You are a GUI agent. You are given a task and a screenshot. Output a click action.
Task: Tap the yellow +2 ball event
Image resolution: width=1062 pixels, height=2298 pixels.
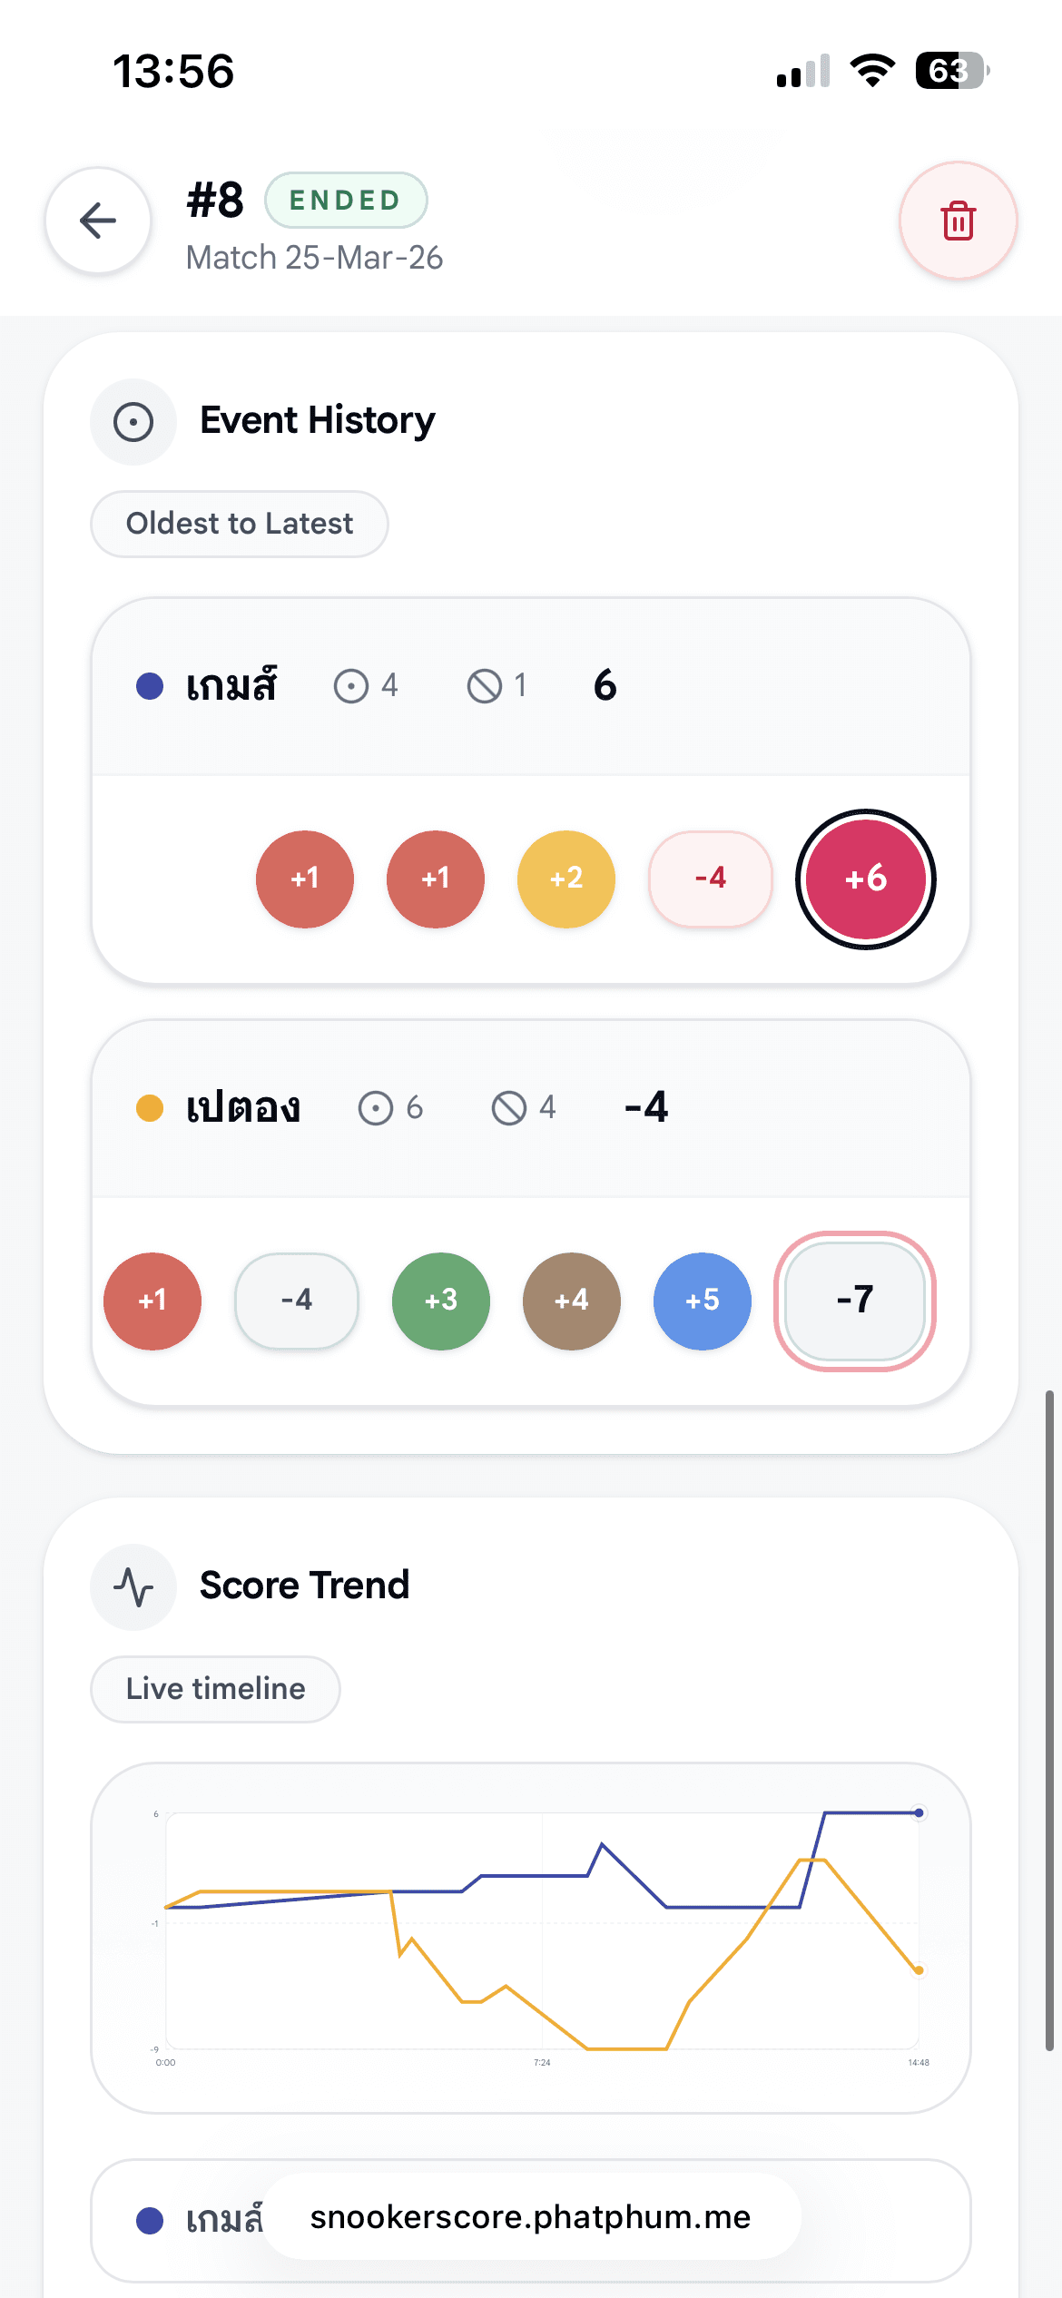[x=566, y=879]
